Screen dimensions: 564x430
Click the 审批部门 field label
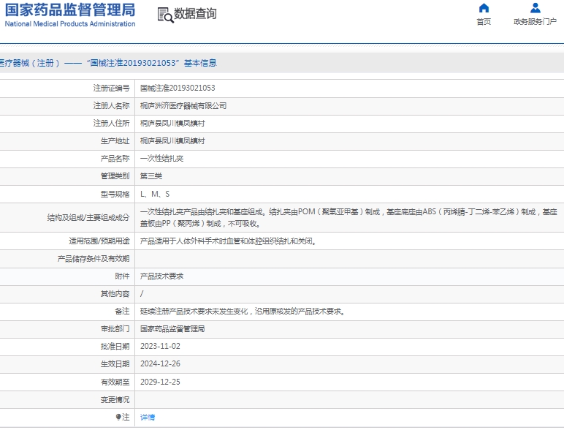pos(115,329)
